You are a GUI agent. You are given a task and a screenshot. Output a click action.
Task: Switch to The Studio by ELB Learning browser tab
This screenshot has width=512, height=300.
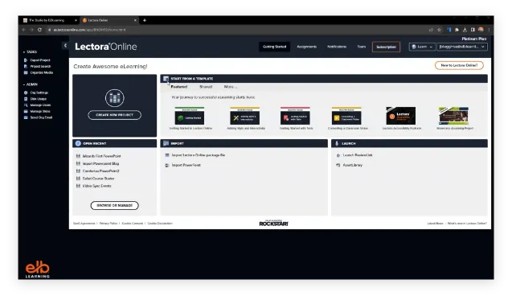50,20
